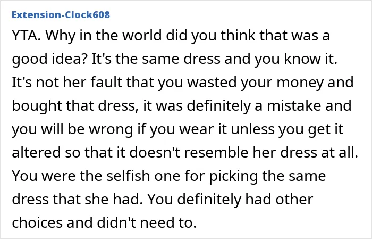Click the phrase "dress that she had."
Viewport: 372px width, 239px height.
[78, 199]
